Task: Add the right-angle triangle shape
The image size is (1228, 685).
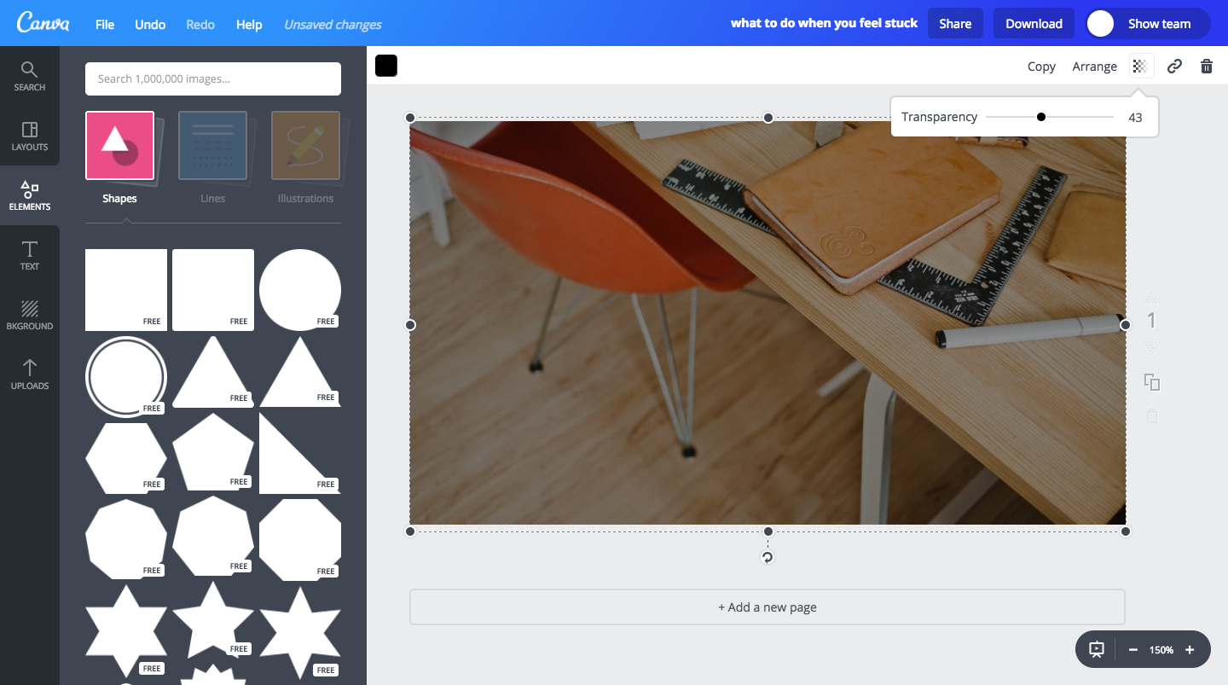Action: [300, 453]
